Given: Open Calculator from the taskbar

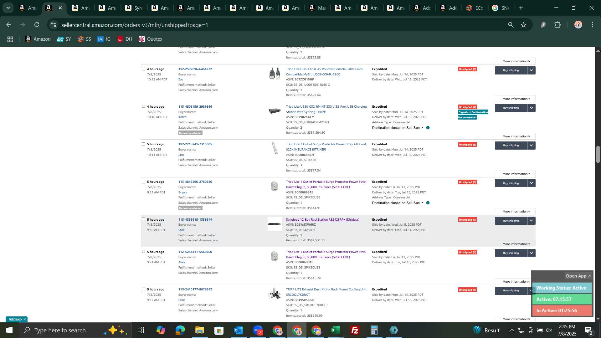Looking at the screenshot, I should coord(374,330).
